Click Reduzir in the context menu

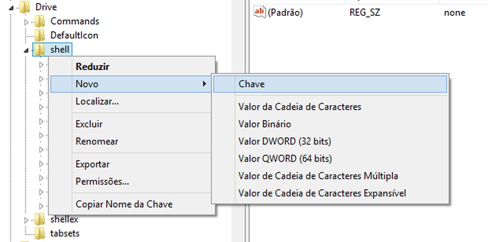92,67
